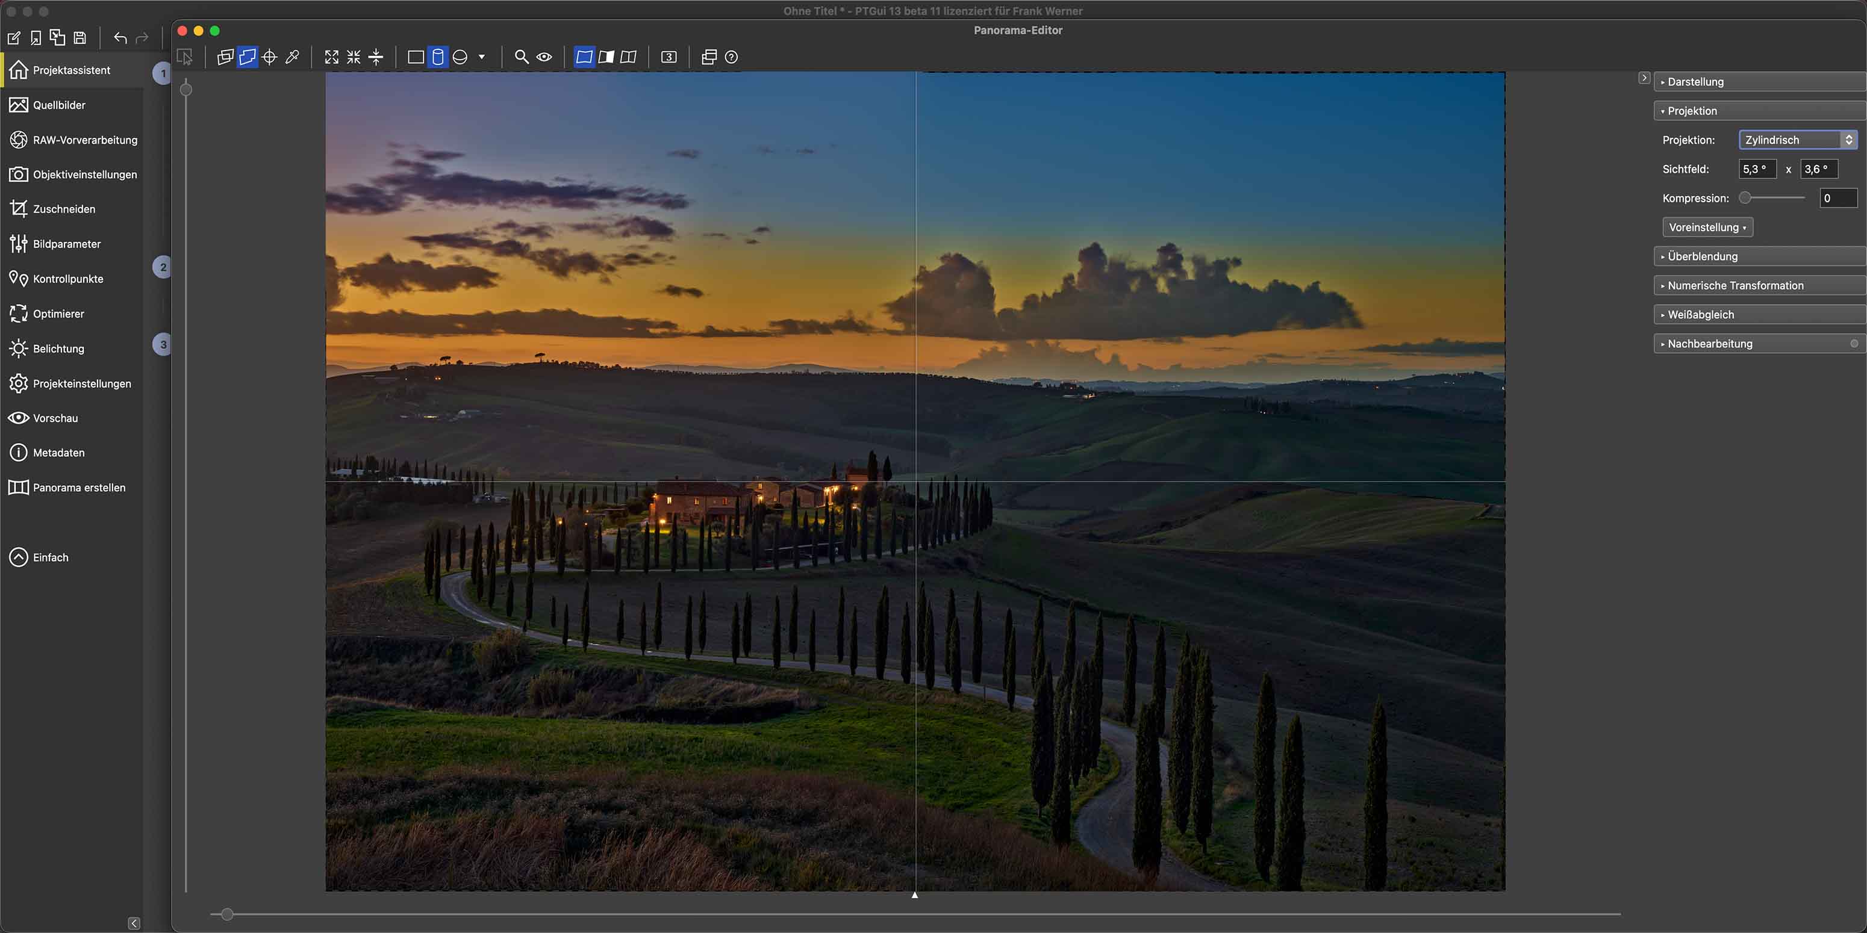Open the Bildparameter tab

tap(72, 244)
